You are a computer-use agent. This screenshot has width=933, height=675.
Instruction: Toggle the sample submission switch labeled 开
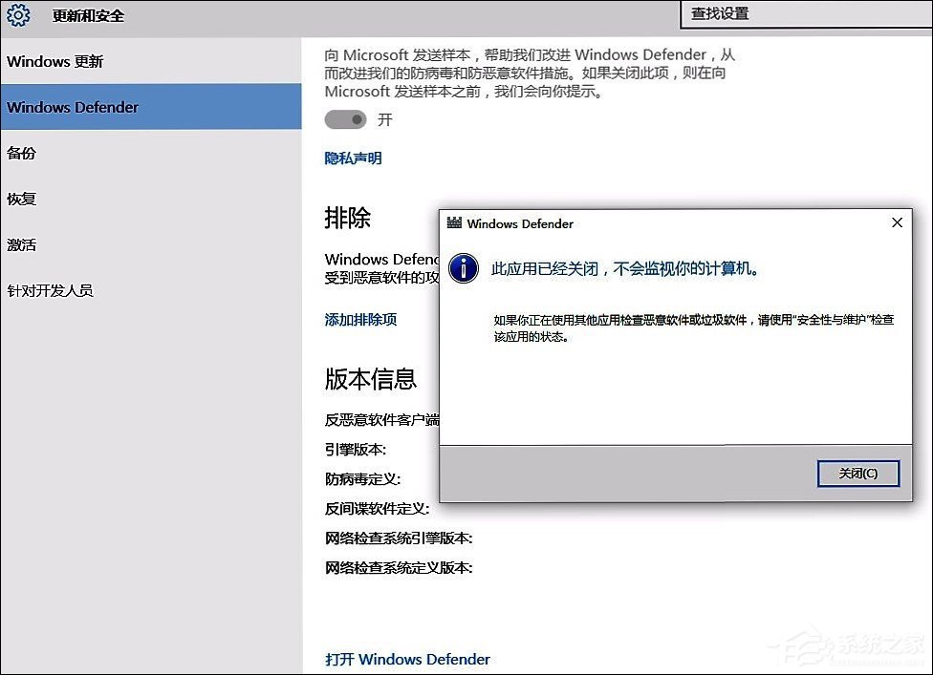tap(347, 119)
